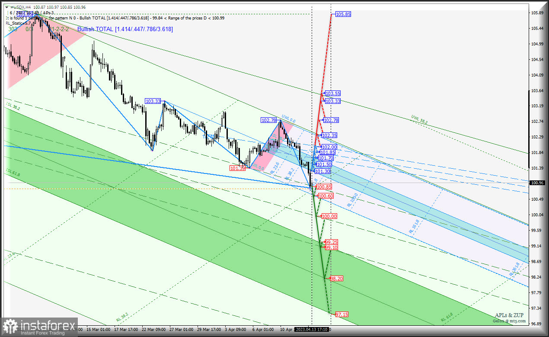Click the 'APLs & ZUP' caption text
The width and height of the screenshot is (549, 337).
[x=510, y=315]
